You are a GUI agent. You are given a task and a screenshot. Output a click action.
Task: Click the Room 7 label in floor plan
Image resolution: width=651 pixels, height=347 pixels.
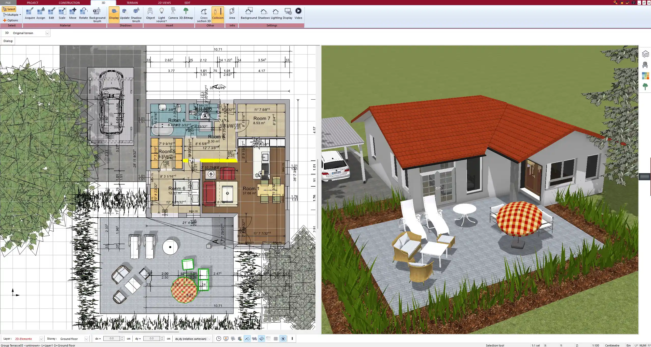click(262, 118)
